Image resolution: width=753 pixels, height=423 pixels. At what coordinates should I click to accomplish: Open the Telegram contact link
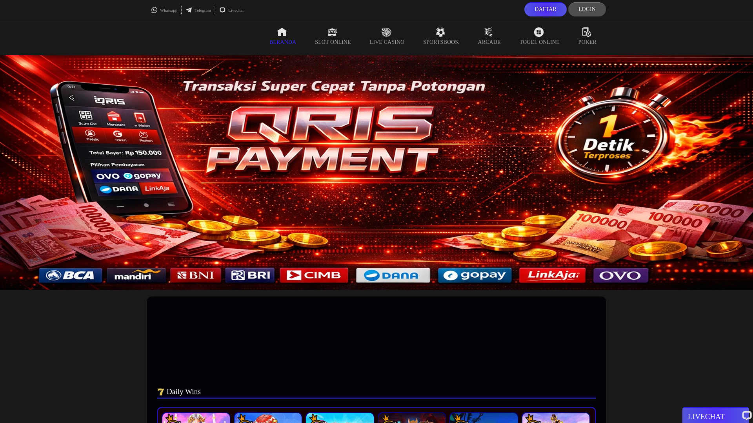[198, 10]
